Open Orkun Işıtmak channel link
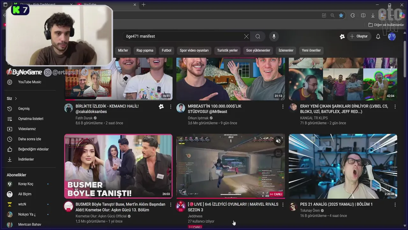Screen dimensions: 408x230 198,118
